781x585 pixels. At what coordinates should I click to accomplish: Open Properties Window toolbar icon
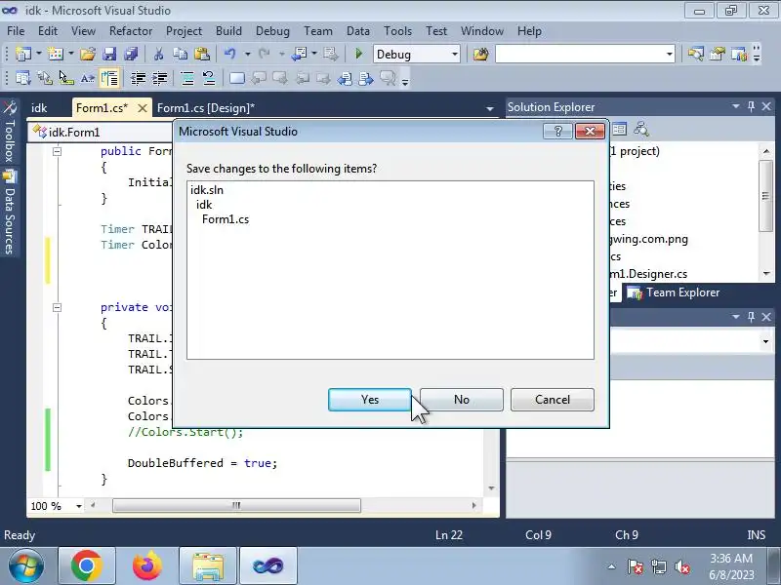718,54
